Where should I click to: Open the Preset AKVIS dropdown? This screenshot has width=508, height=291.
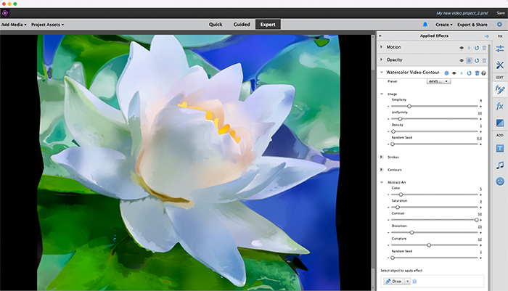438,81
